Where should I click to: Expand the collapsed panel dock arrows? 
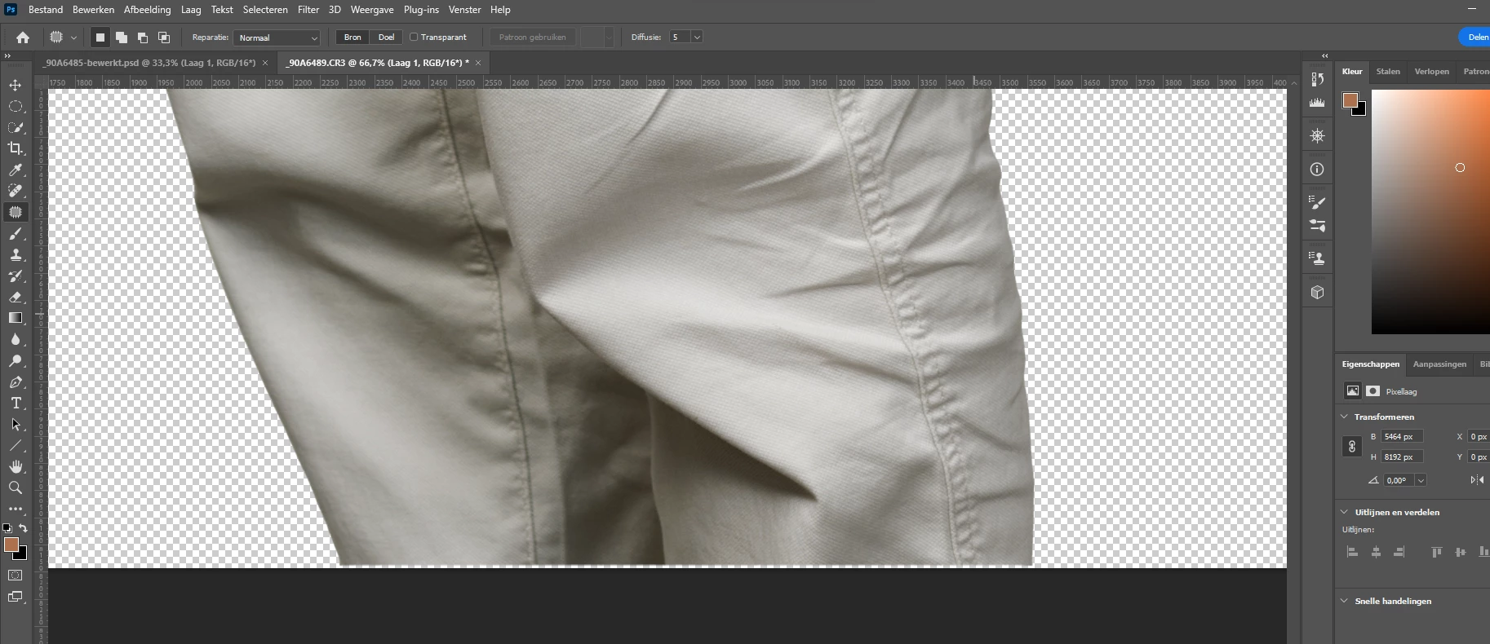[1324, 56]
